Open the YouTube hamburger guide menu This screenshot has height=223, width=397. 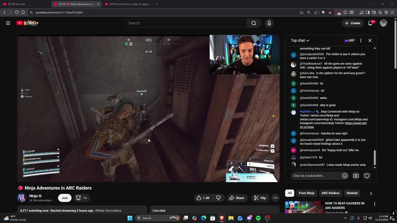coord(8,23)
